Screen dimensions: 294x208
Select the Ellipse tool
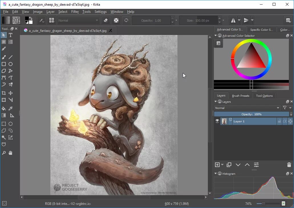point(11,64)
